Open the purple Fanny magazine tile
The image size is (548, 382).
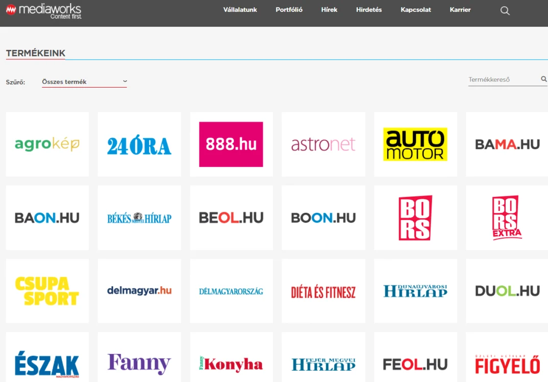point(139,357)
